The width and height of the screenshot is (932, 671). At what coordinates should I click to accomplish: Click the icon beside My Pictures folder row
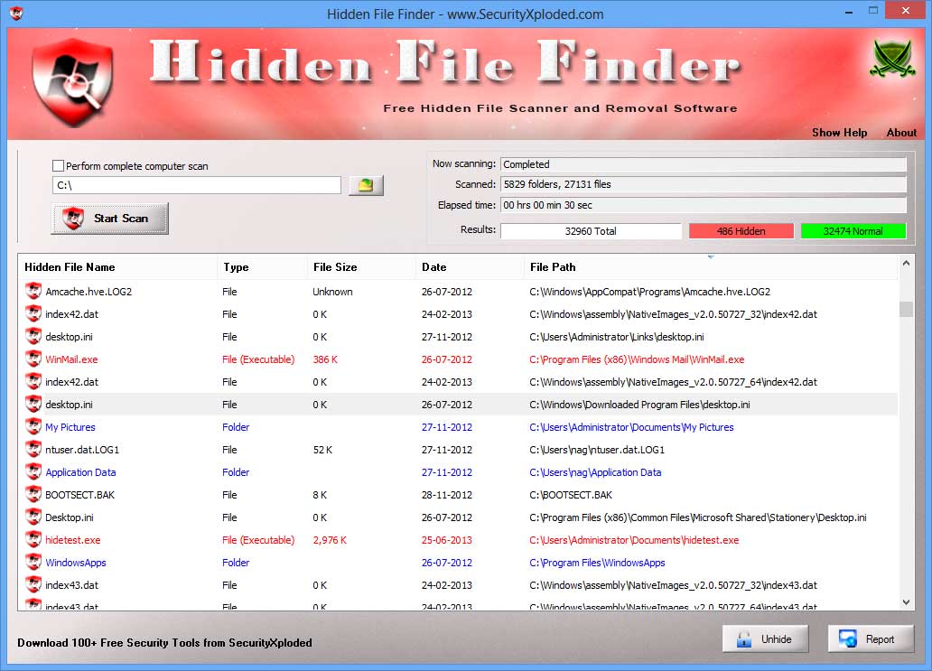(33, 427)
